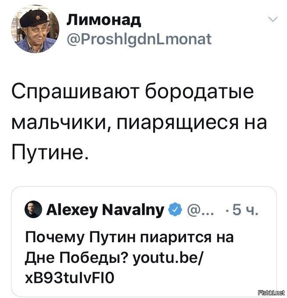Open the youtu.be/ video link
The image size is (287, 298).
click(x=168, y=258)
